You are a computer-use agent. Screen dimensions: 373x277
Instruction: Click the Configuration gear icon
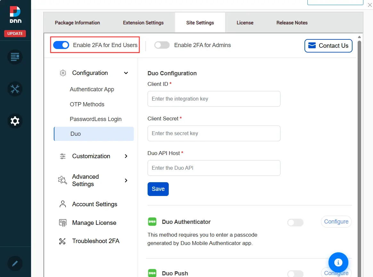[x=63, y=73]
